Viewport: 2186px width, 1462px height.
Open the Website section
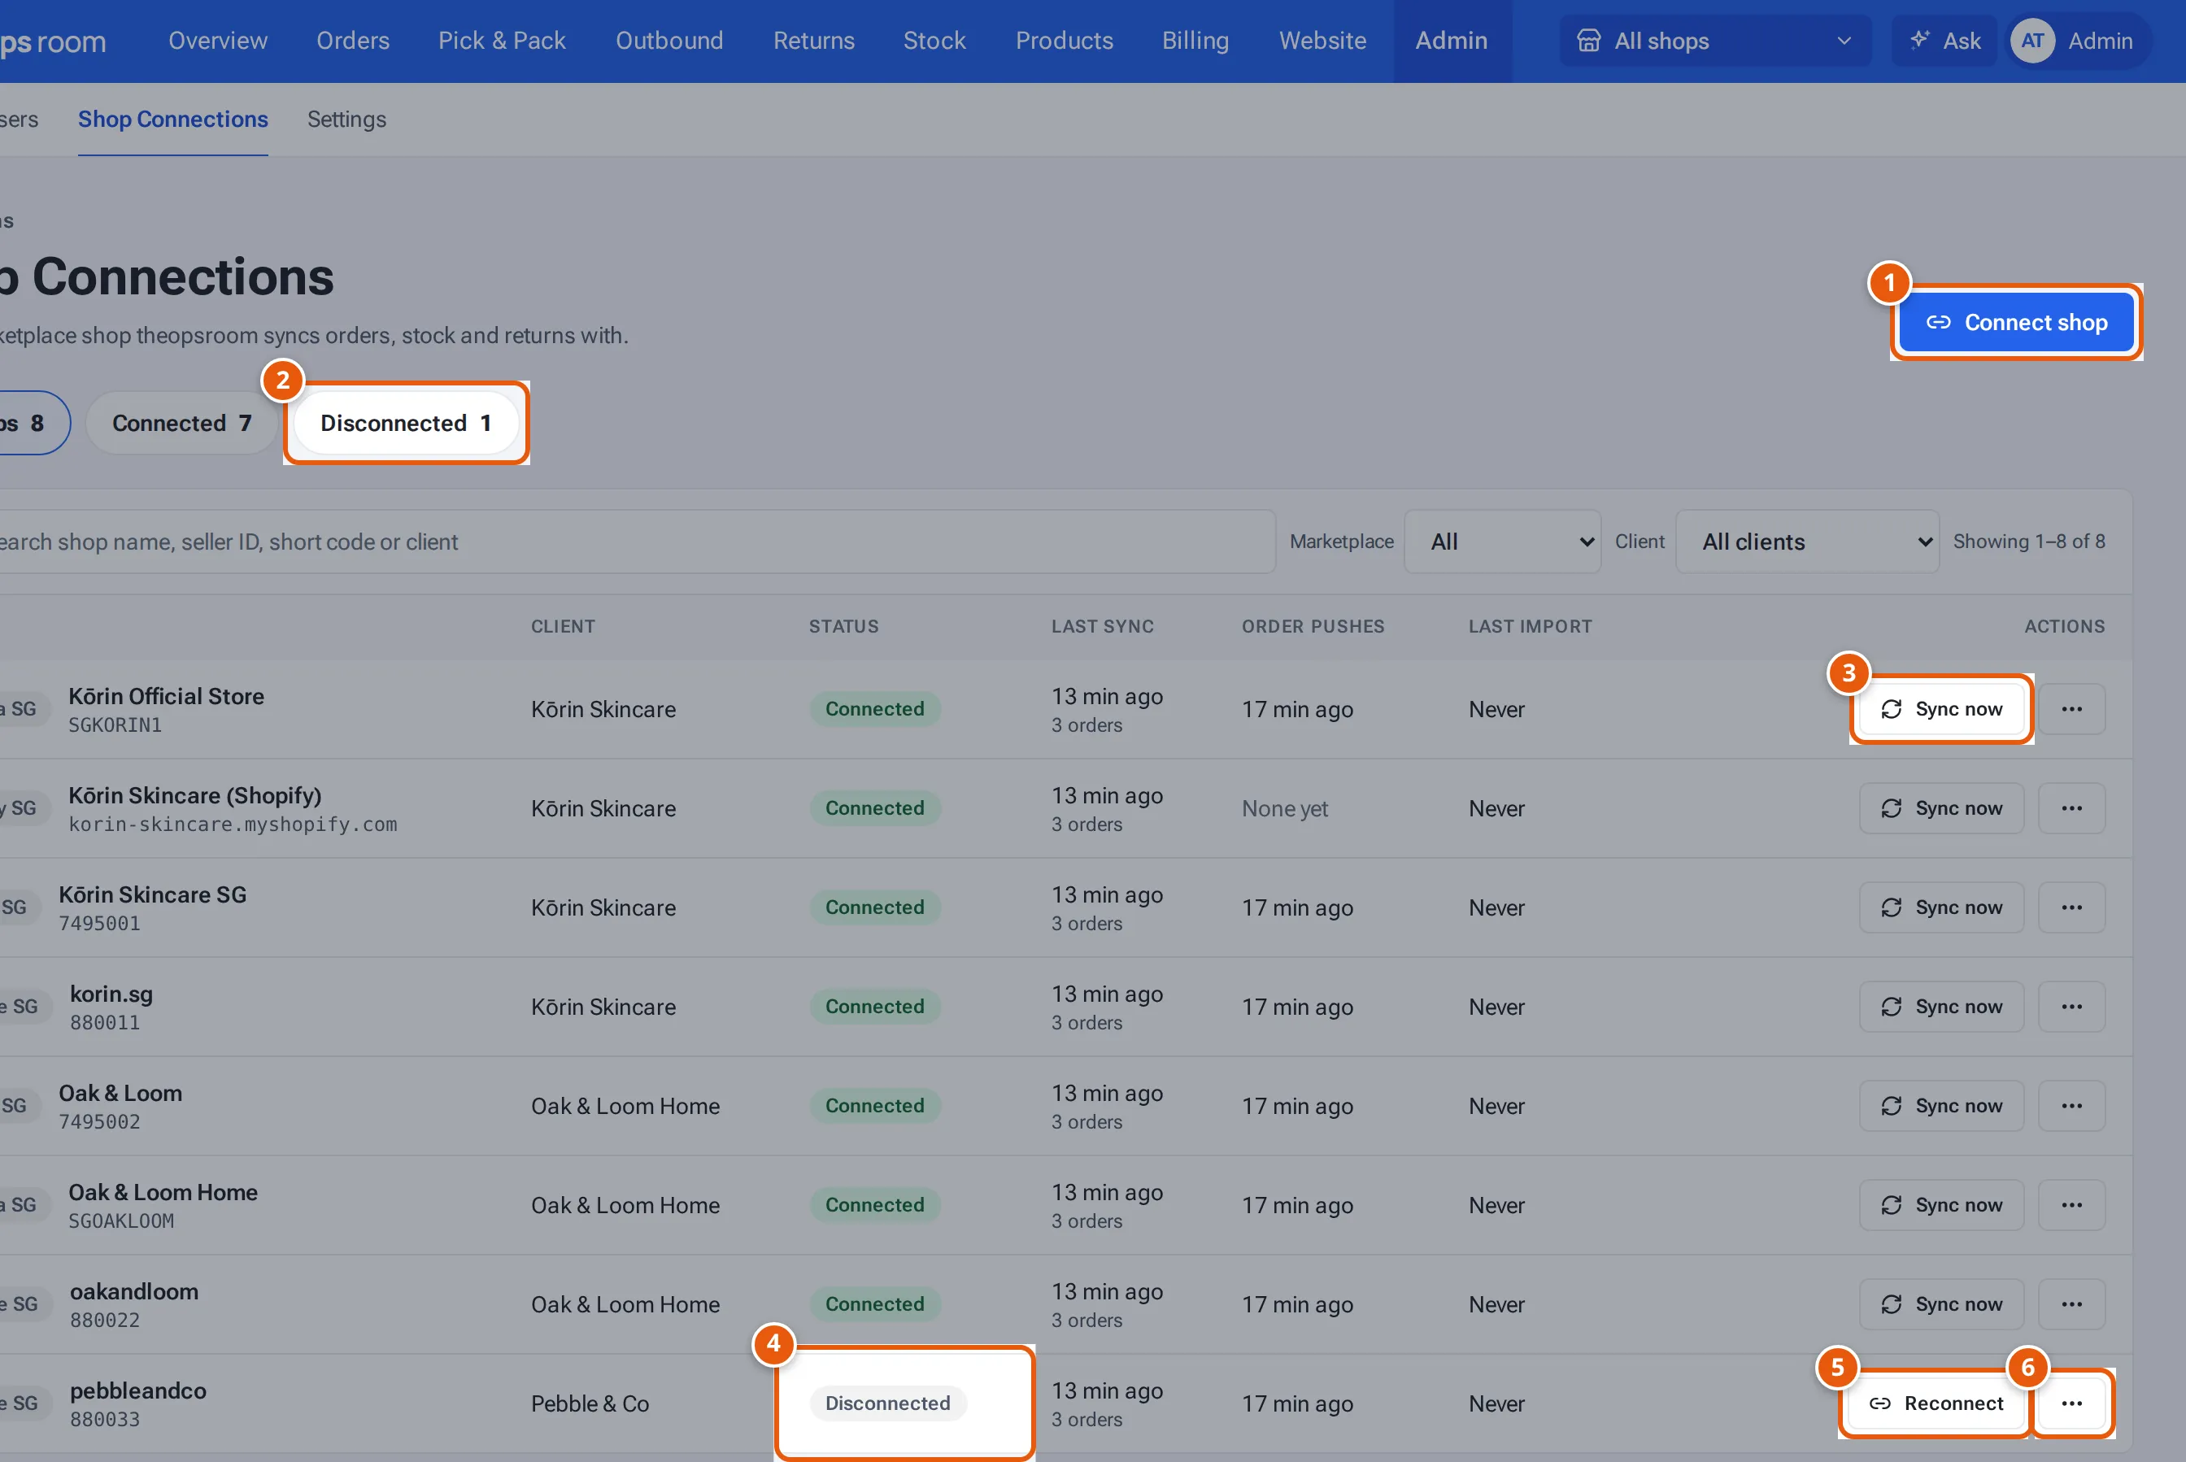coord(1322,41)
